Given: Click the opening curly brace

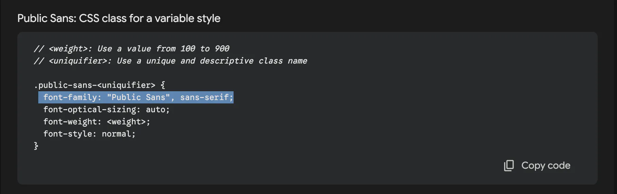Looking at the screenshot, I should (163, 85).
